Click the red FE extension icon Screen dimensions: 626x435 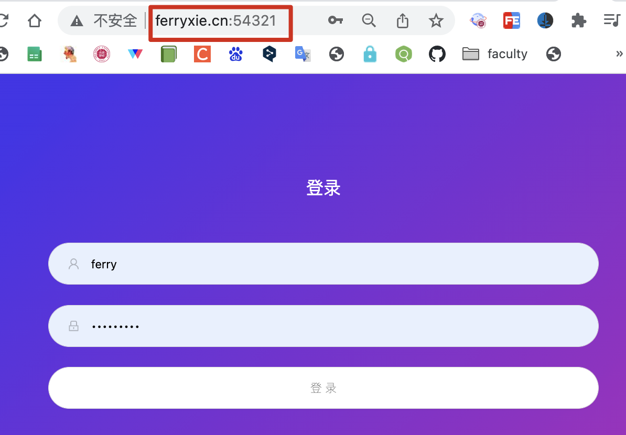click(x=511, y=21)
